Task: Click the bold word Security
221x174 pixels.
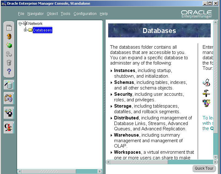Action: pos(123,94)
